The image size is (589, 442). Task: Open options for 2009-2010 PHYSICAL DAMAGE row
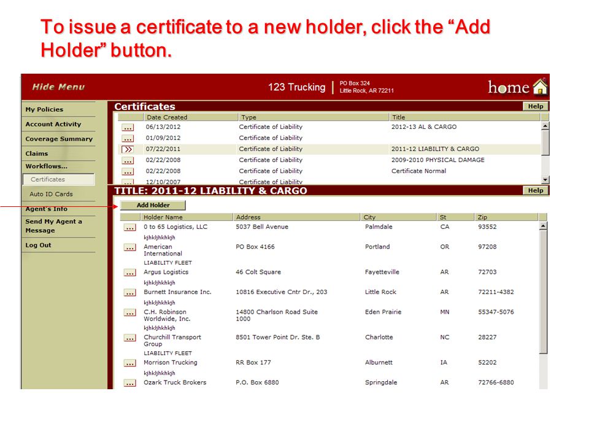(128, 161)
